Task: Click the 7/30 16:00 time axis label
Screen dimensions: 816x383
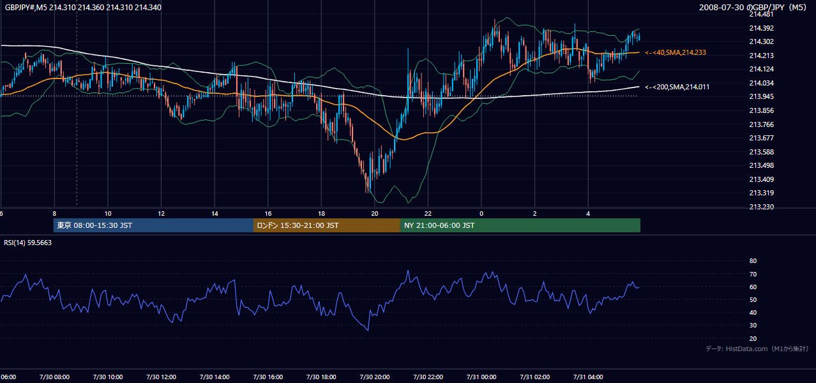Action: (x=268, y=377)
